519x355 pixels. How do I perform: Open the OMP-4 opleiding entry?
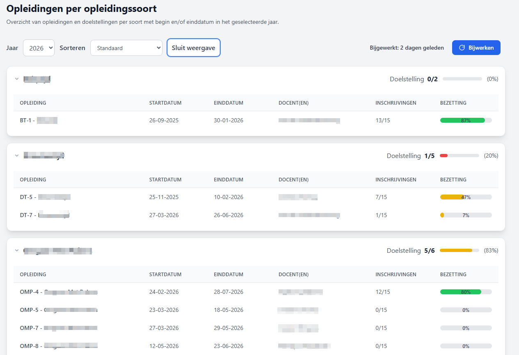[x=58, y=292]
